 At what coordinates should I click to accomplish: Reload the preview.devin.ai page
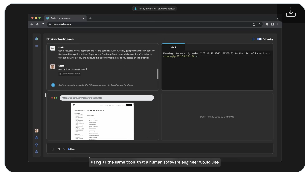tap(43, 24)
